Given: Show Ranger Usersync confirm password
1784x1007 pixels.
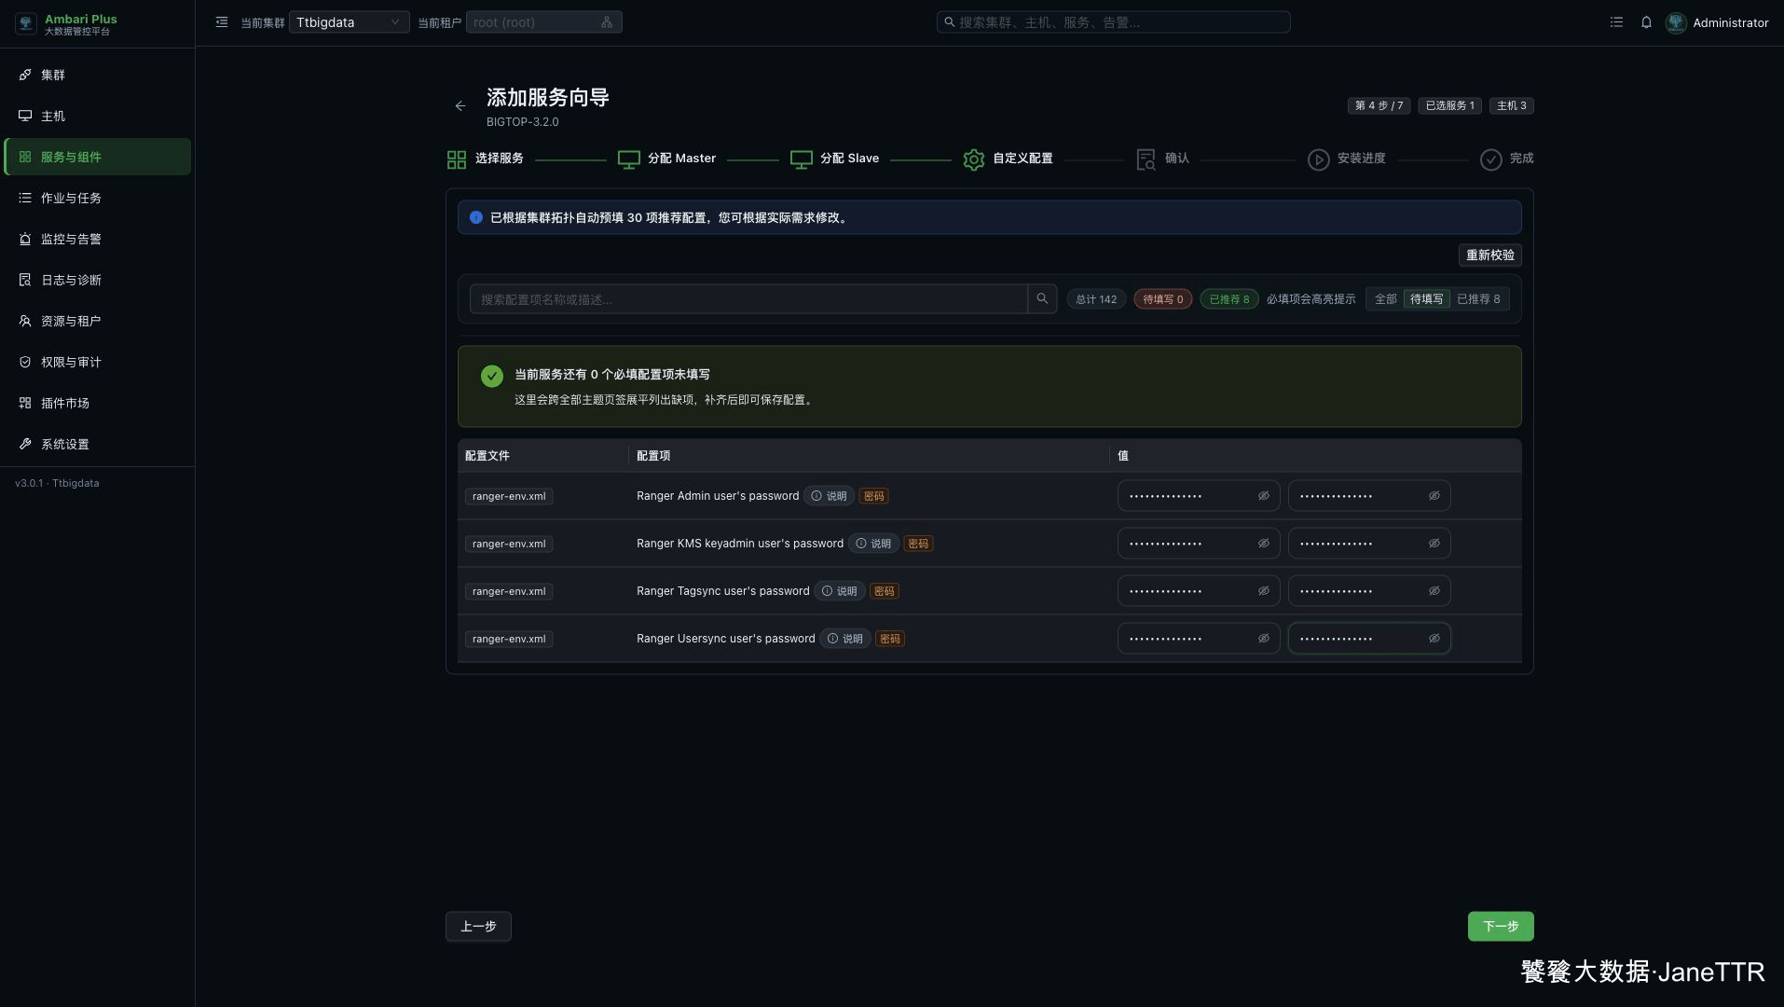Looking at the screenshot, I should click(1434, 639).
